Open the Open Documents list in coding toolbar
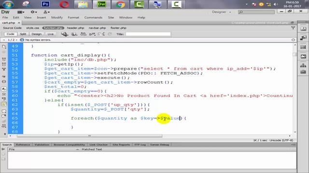Image resolution: width=309 pixels, height=173 pixels. [4, 47]
